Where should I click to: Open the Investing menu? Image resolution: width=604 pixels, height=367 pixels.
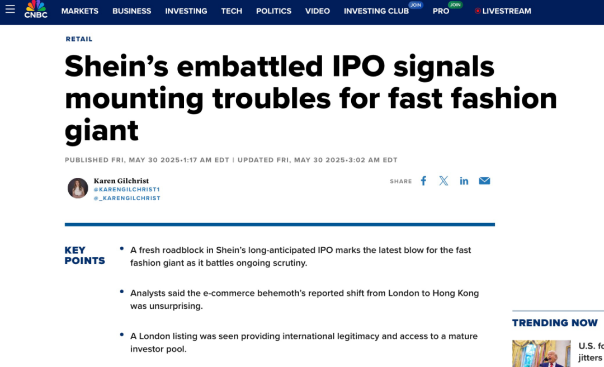pyautogui.click(x=186, y=11)
